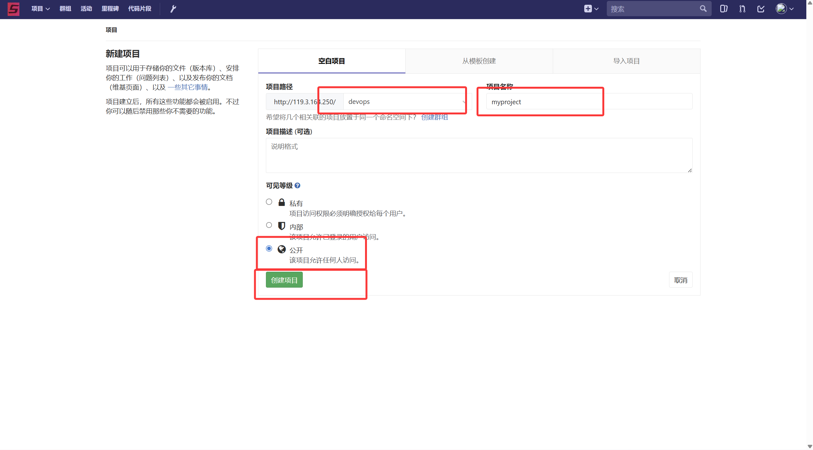
Task: Expand the new item dropdown chevron
Action: tap(596, 9)
